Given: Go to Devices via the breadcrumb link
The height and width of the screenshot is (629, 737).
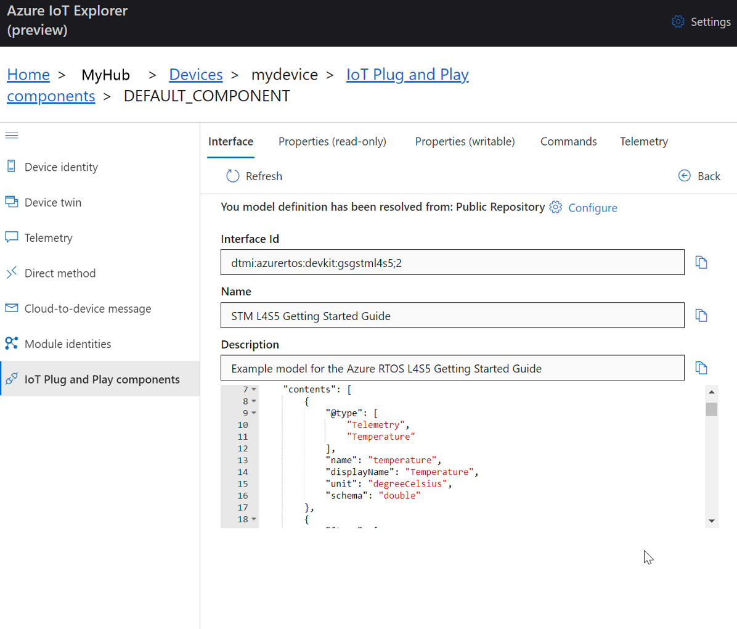Looking at the screenshot, I should point(195,74).
